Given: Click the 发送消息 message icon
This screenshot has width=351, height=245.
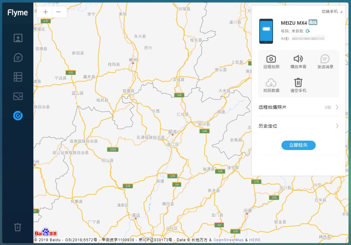Looking at the screenshot, I should pos(325,59).
